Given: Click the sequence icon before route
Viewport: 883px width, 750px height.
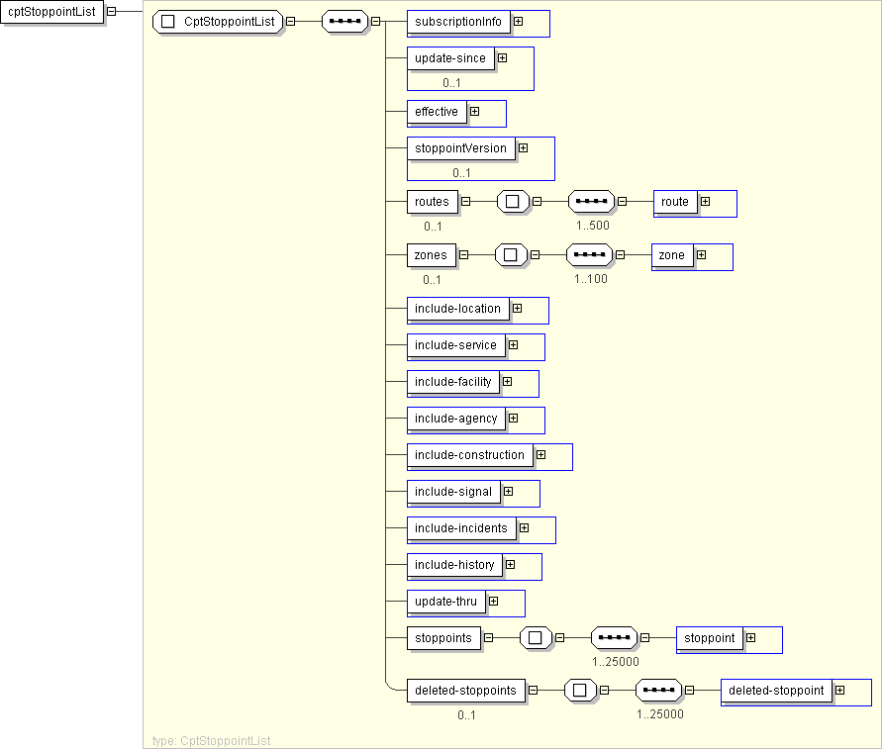Looking at the screenshot, I should 592,202.
